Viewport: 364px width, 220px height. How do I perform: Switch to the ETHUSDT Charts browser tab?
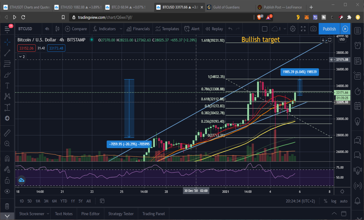pos(27,7)
